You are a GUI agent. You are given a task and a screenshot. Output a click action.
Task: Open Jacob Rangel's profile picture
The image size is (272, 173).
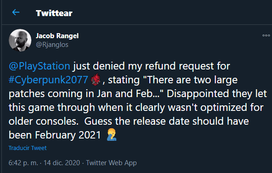20,40
